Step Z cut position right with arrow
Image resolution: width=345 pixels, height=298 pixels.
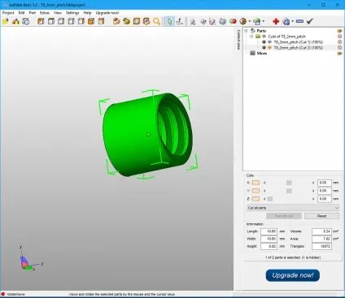tap(313, 199)
